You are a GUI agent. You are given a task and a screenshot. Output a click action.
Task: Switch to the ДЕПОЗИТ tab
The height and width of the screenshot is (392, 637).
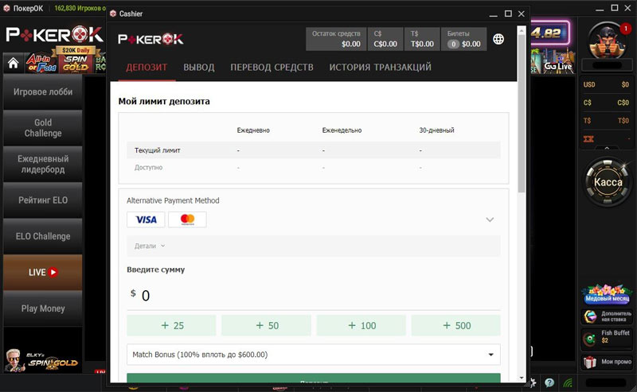click(x=147, y=67)
